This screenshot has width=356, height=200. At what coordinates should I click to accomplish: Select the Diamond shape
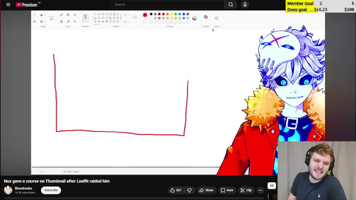(99, 18)
